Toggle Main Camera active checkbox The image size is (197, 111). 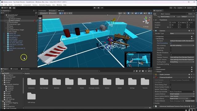coord(159,14)
